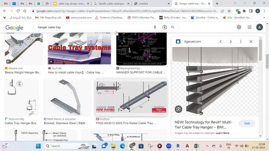Open the tab search dropdown
The height and width of the screenshot is (151, 269).
(x=235, y=3)
